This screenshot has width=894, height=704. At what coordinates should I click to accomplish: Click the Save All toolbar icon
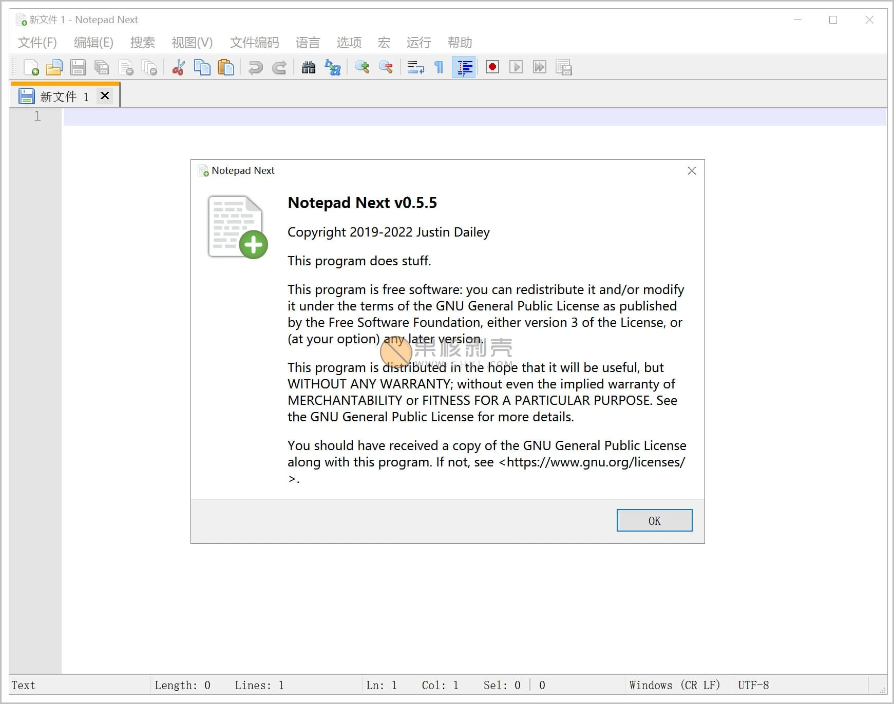102,67
